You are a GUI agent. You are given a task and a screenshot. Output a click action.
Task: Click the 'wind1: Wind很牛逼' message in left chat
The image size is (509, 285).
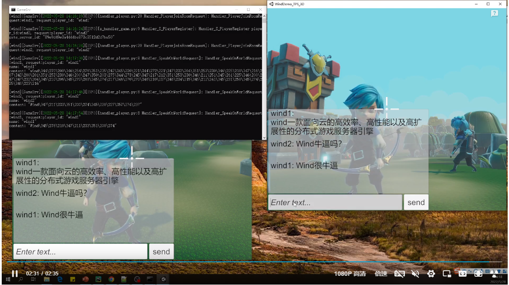click(49, 215)
